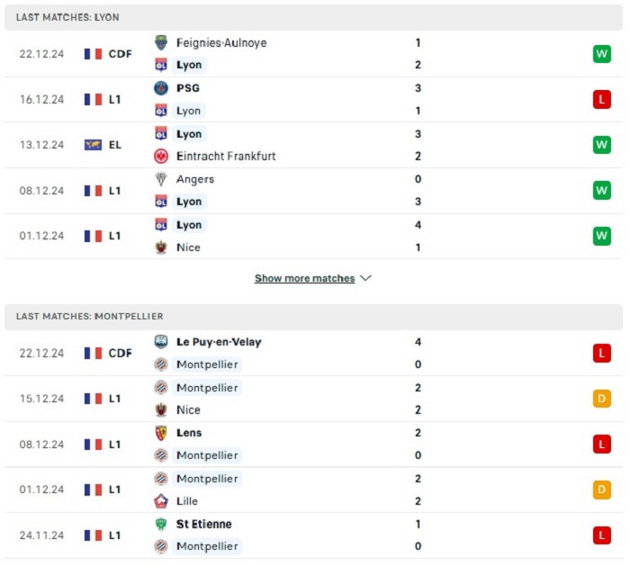This screenshot has width=630, height=566.
Task: Click the orange D badge for Montpellier-Lille match
Action: coord(601,490)
